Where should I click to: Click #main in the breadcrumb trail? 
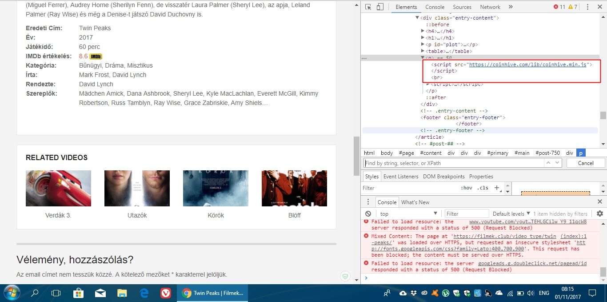coord(522,153)
